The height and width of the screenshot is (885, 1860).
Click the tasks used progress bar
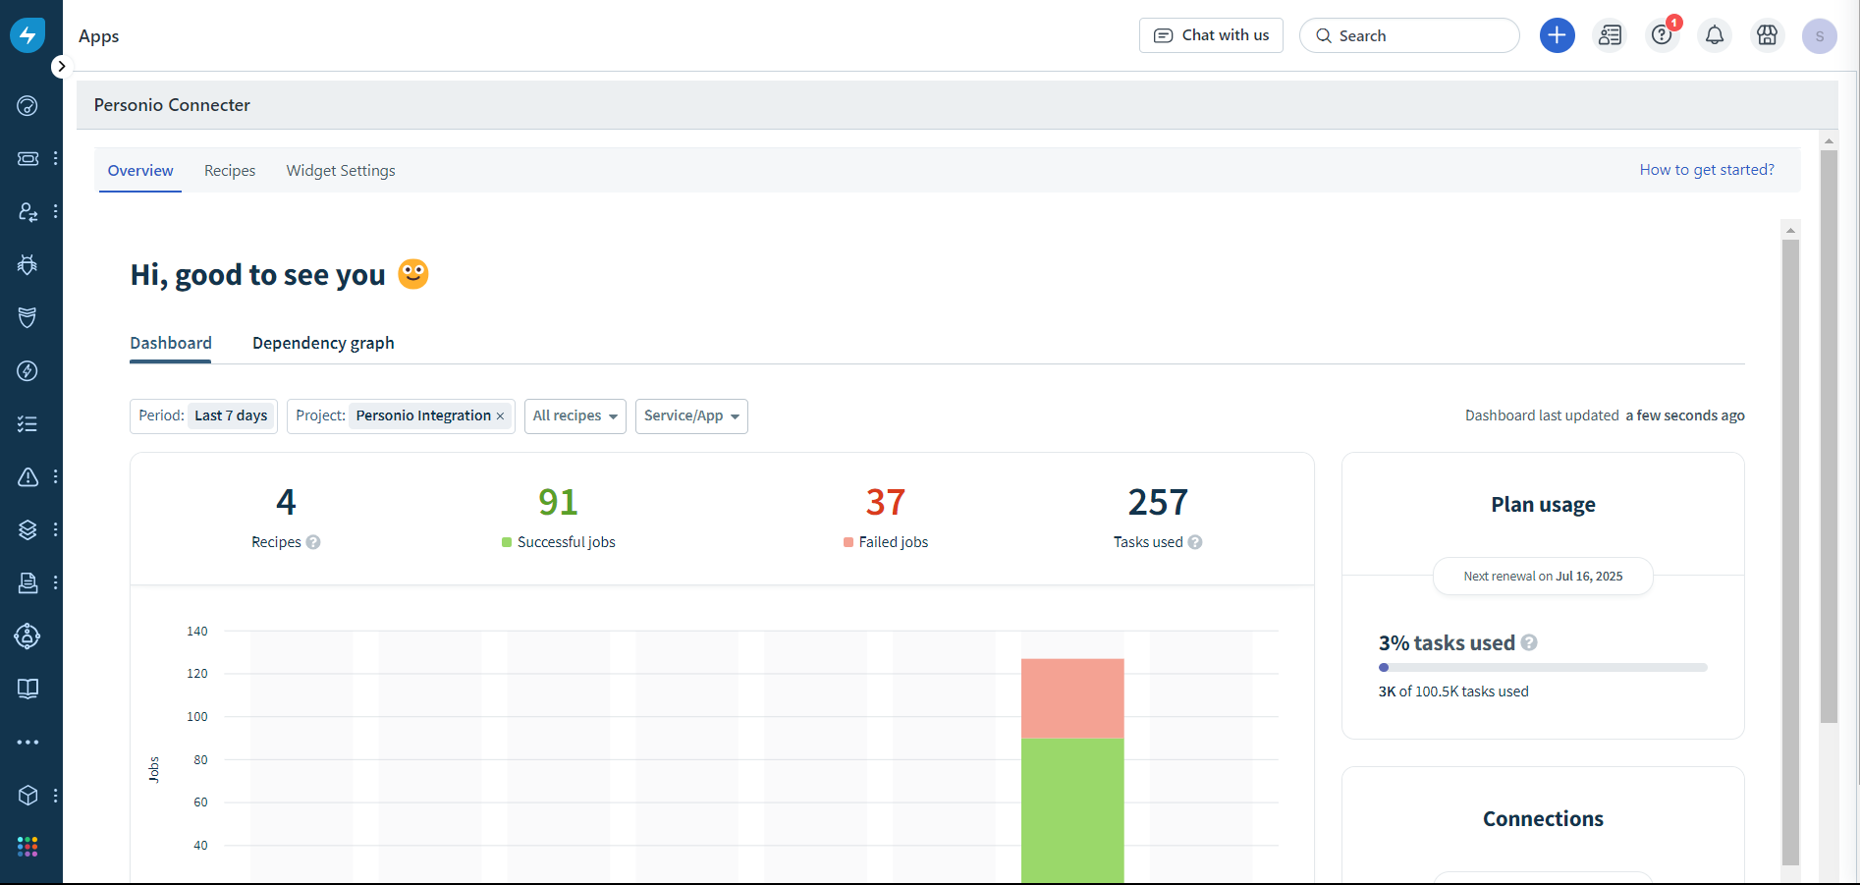[1543, 667]
